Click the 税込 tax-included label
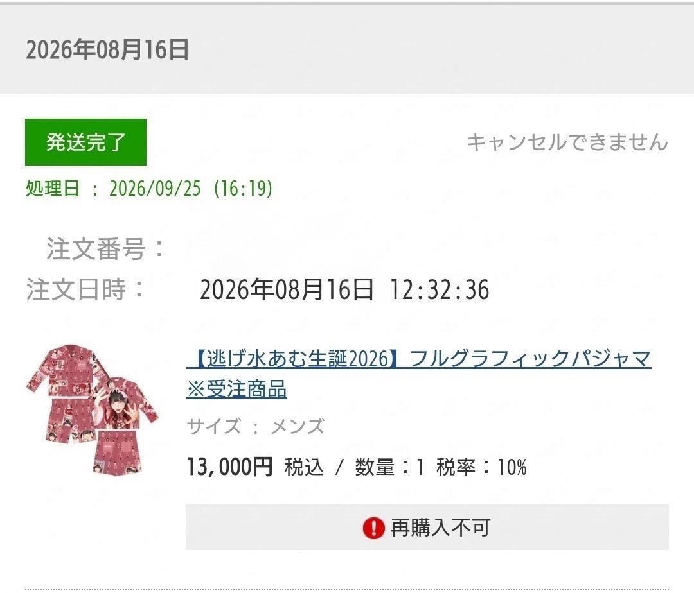This screenshot has height=593, width=694. tap(304, 467)
